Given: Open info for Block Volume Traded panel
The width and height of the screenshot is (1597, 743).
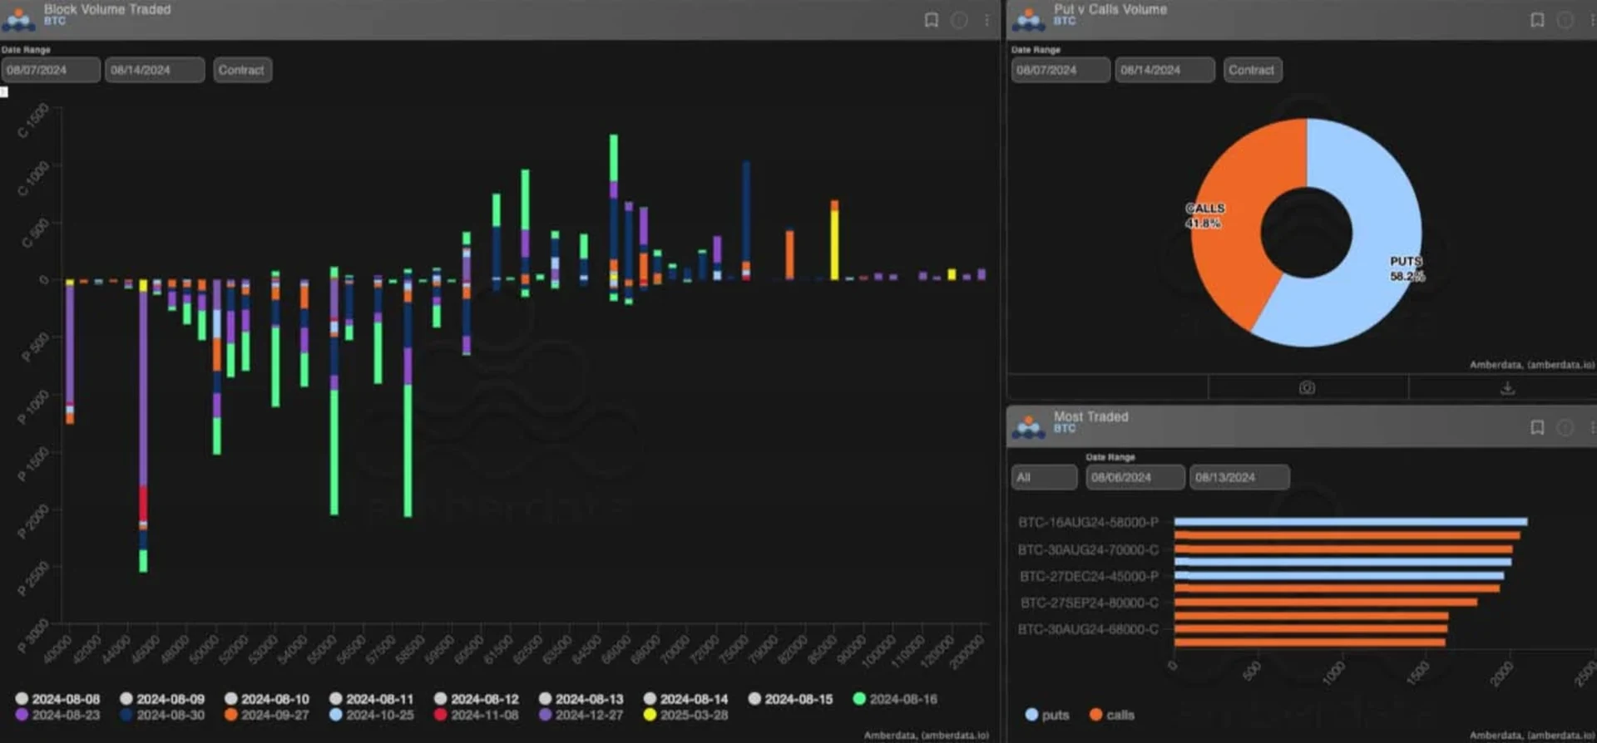Looking at the screenshot, I should tap(959, 20).
